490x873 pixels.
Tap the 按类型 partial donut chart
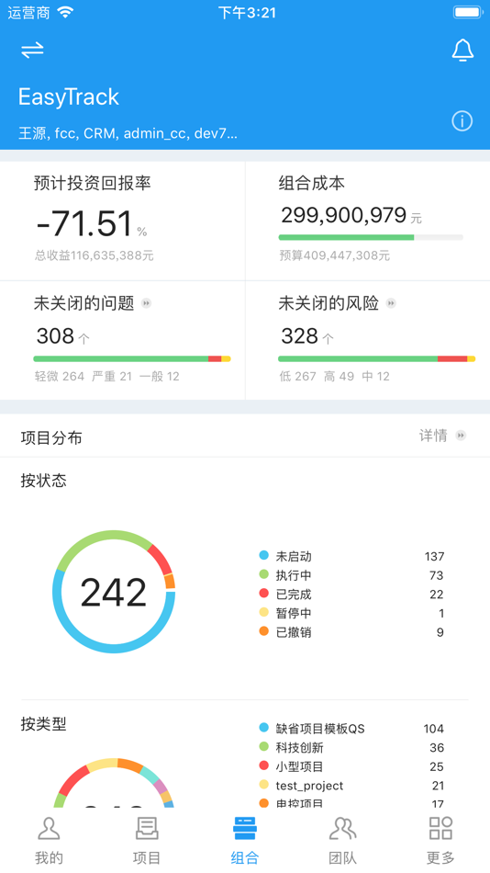pyautogui.click(x=114, y=782)
